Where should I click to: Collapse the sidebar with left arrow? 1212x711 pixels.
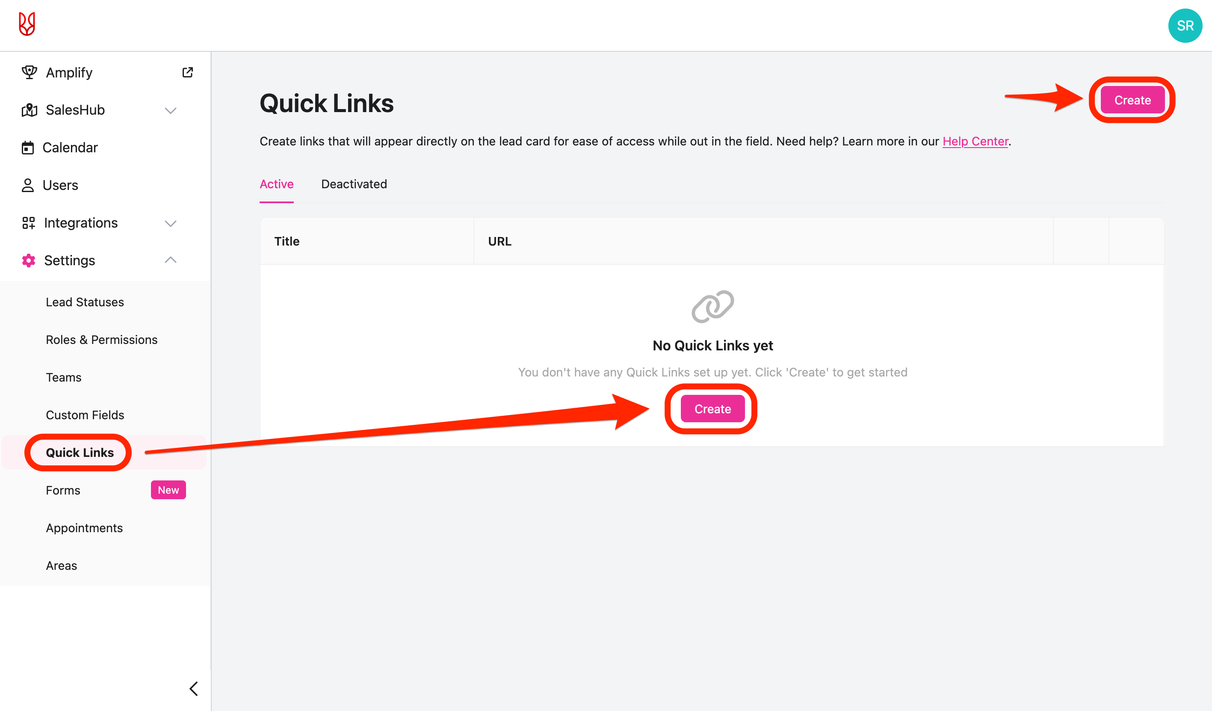click(x=193, y=688)
